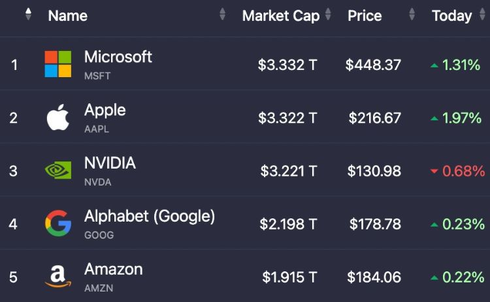Open the Apple company name link
Screen dimensions: 490x302
click(105, 110)
